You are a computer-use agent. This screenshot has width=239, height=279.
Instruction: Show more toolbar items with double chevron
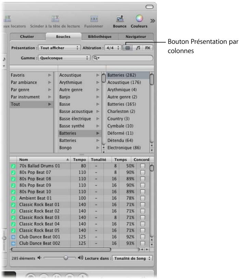[152, 21]
